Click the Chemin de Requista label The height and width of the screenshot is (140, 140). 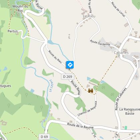87,109
